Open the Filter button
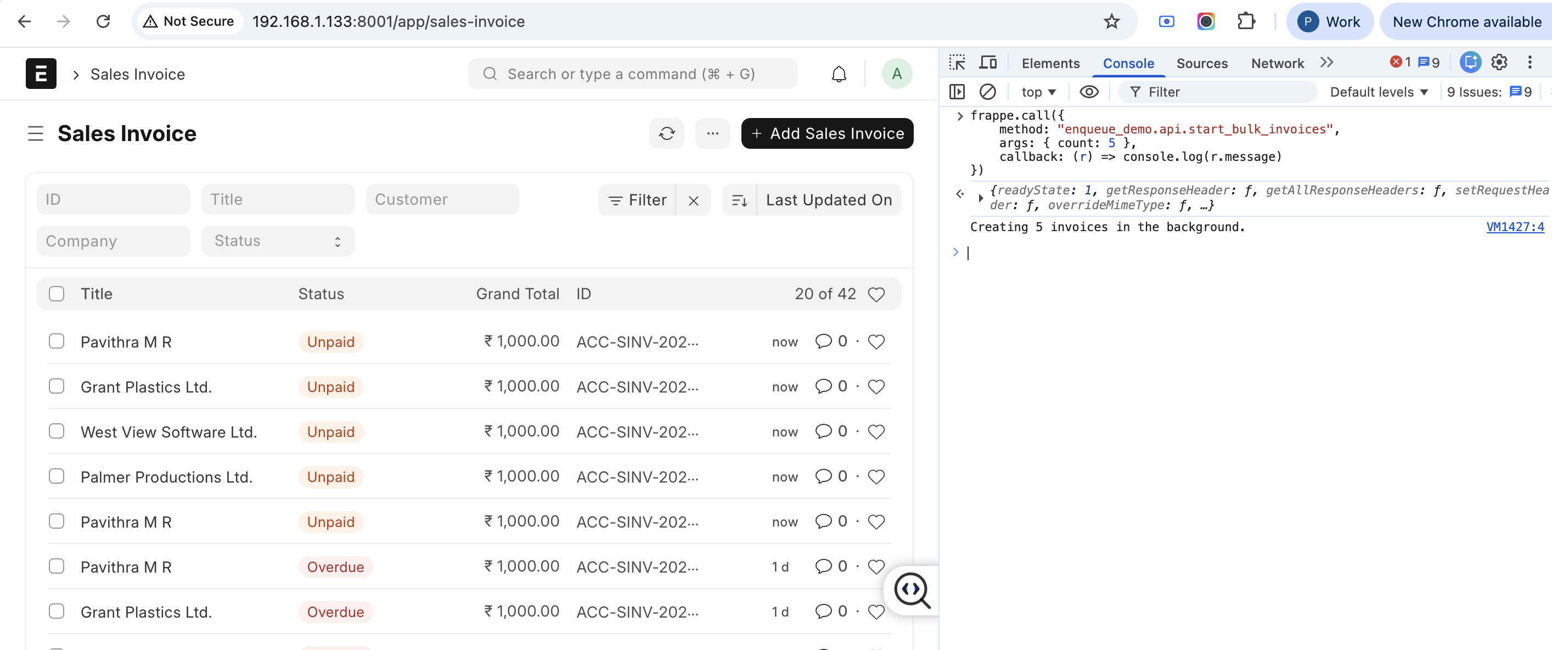The height and width of the screenshot is (650, 1552). [x=637, y=200]
